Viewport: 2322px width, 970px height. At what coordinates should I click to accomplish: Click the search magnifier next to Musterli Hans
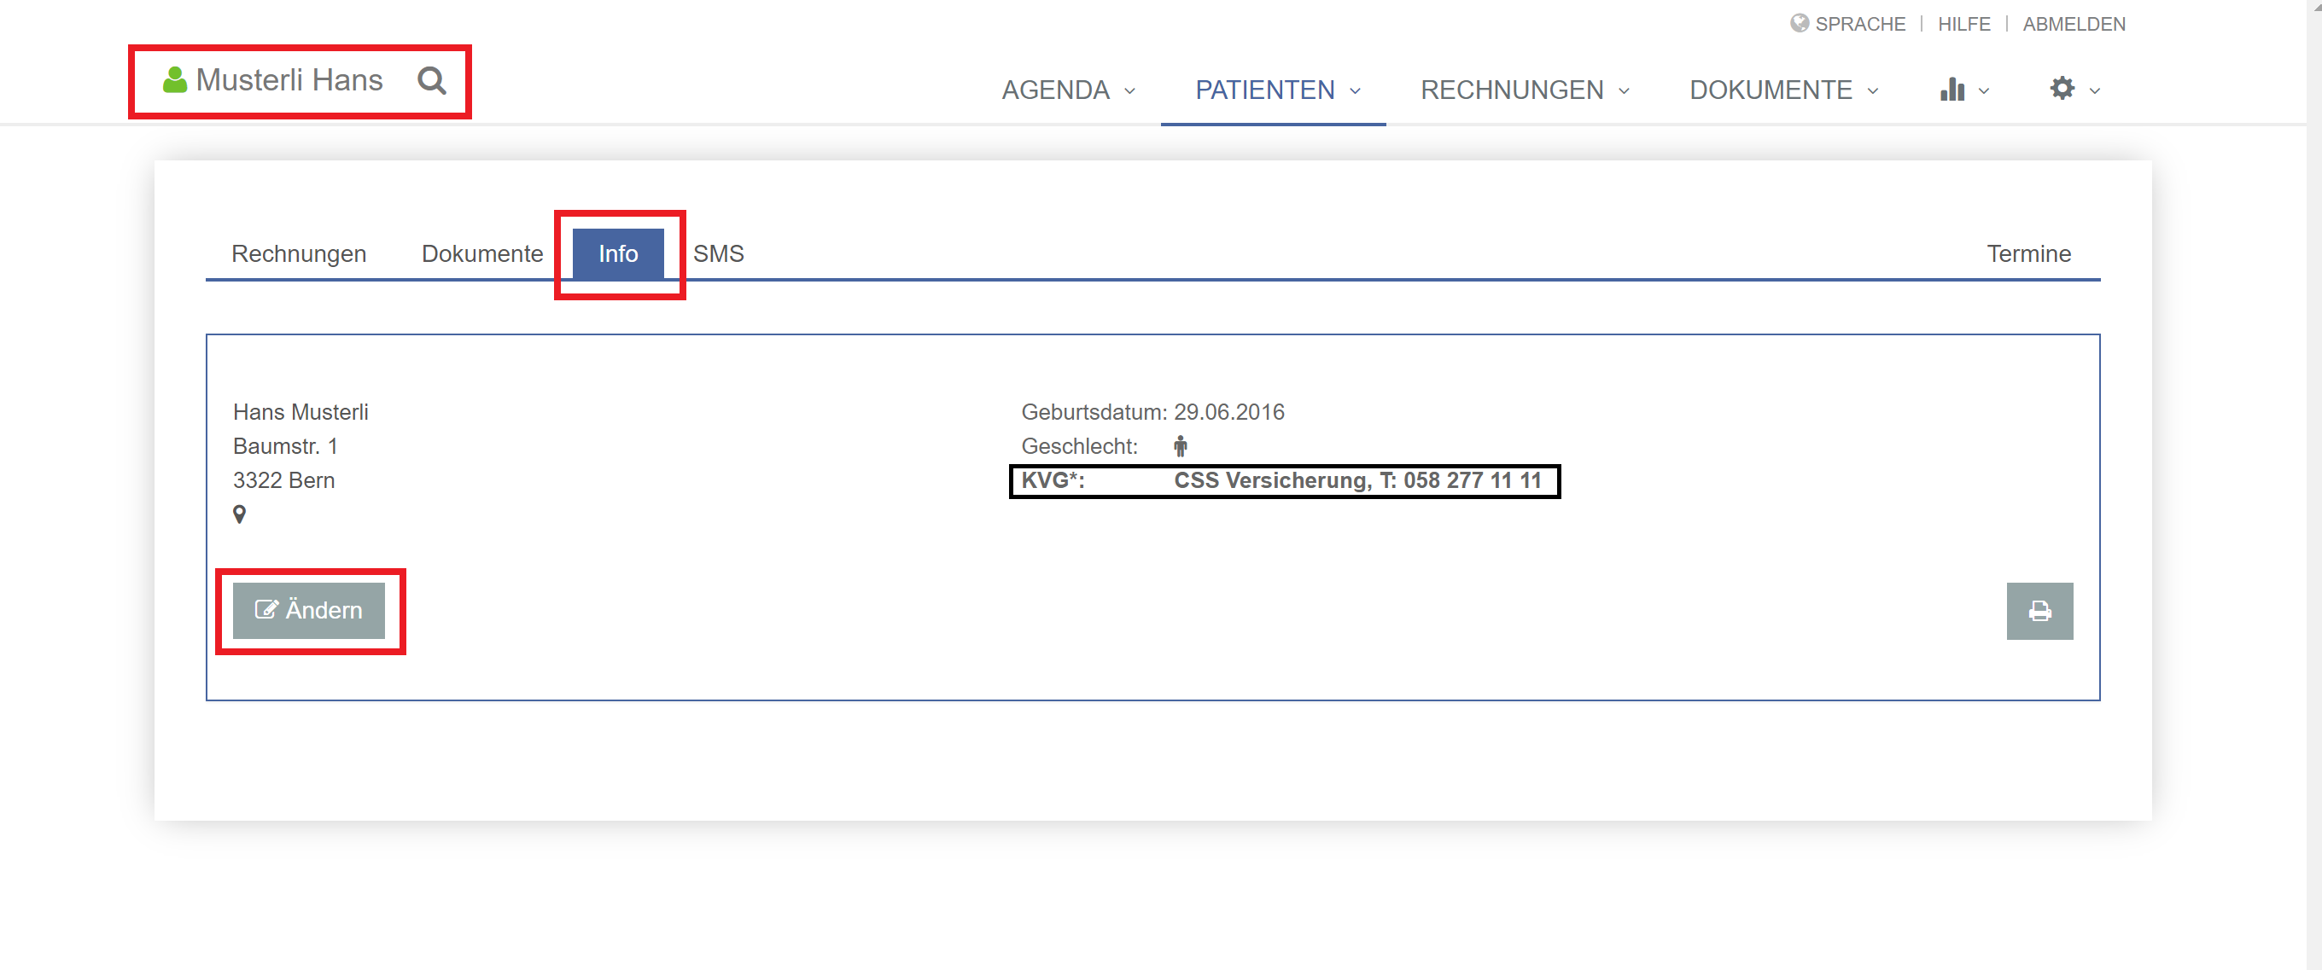432,81
